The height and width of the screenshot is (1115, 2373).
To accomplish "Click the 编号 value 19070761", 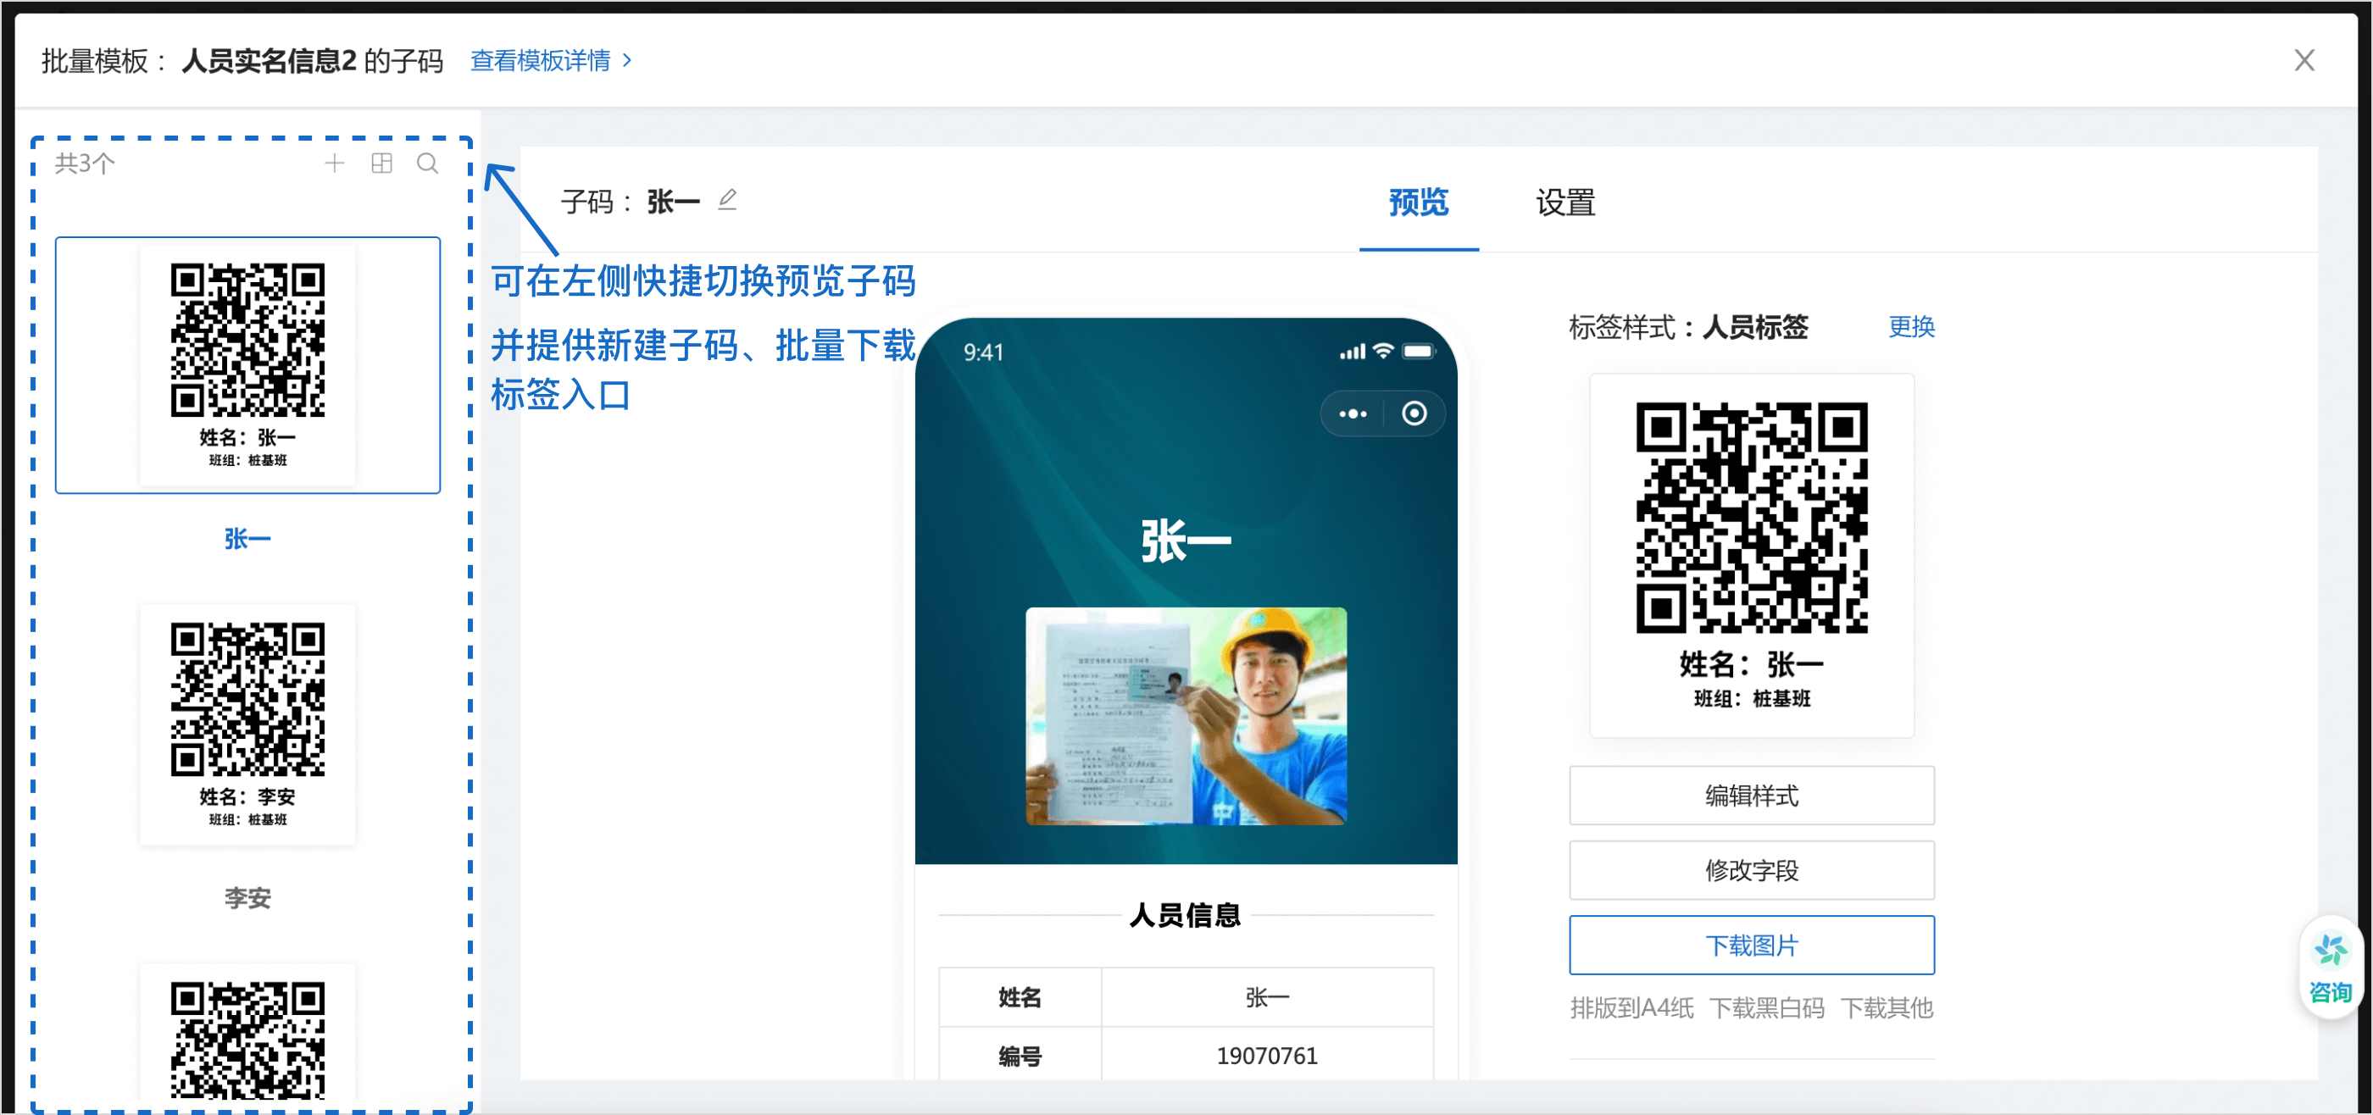I will [1267, 1055].
